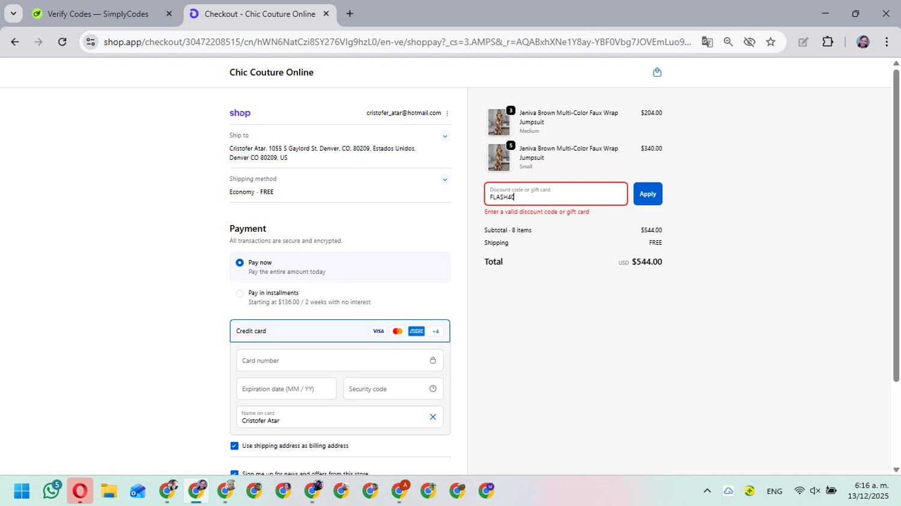Viewport: 901px width, 506px height.
Task: Click the security code help icon
Action: pos(432,389)
